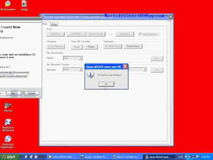This screenshot has width=213, height=160.
Task: Click Next in Found New Hardware wizard
Action: click(x=14, y=93)
